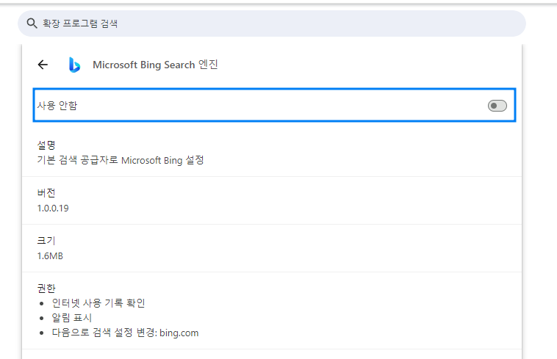Click the 버전 section heading
Viewport: 557px width, 359px height.
[46, 193]
